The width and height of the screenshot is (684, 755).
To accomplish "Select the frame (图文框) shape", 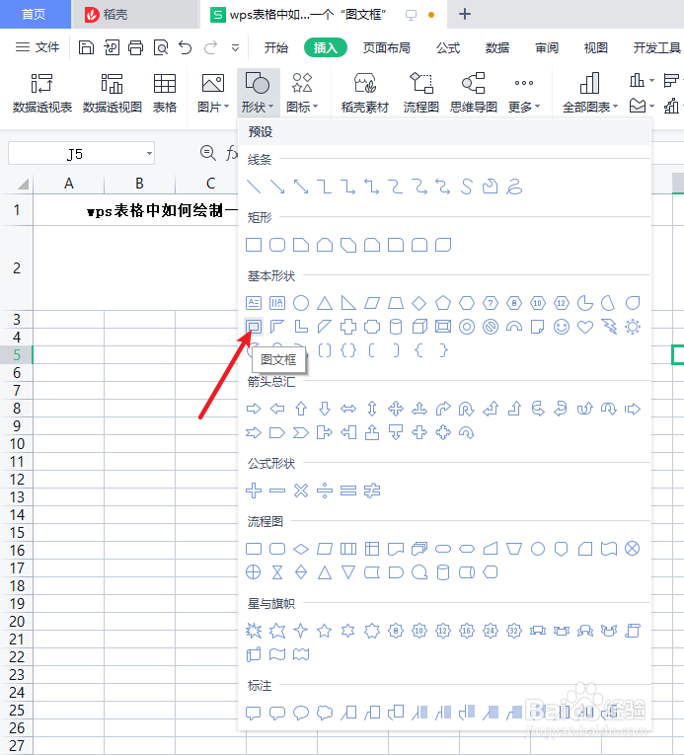I will tap(254, 327).
